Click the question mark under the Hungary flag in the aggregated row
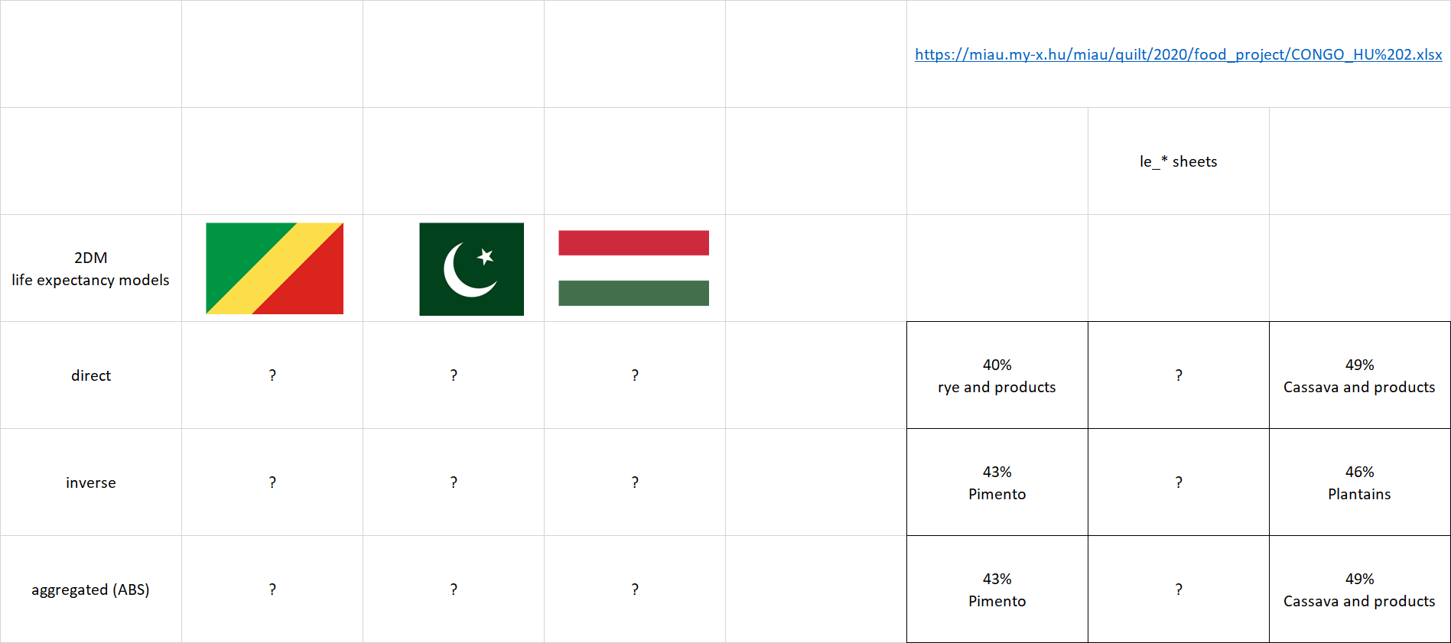The height and width of the screenshot is (643, 1451). (635, 589)
